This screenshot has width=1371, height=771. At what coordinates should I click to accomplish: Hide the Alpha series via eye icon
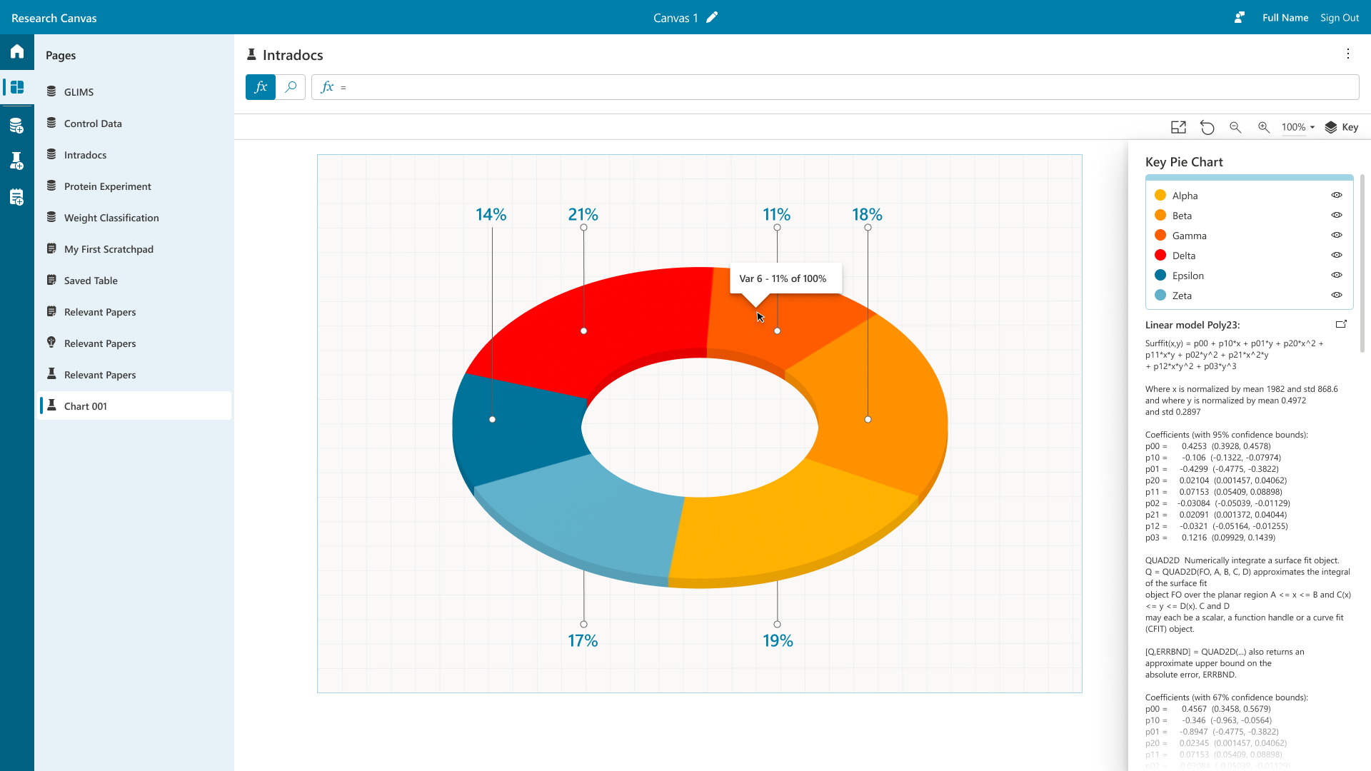1337,195
